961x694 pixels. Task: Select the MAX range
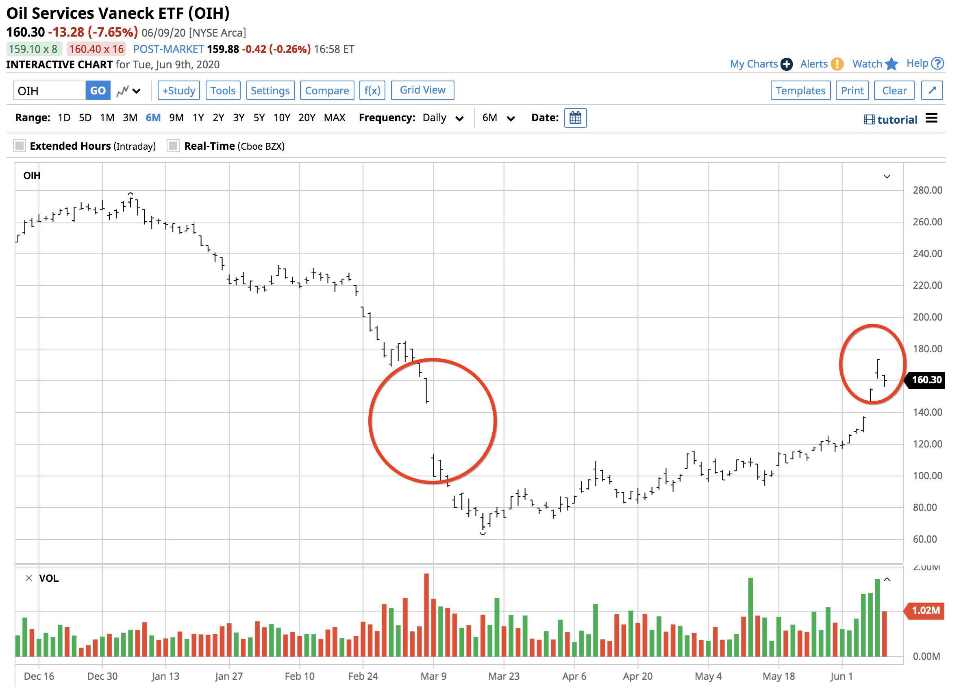pyautogui.click(x=335, y=118)
